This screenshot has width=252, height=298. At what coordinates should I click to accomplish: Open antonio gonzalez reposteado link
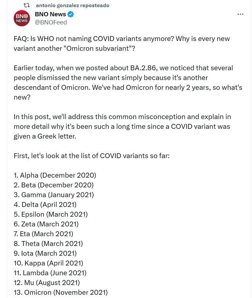click(x=72, y=6)
